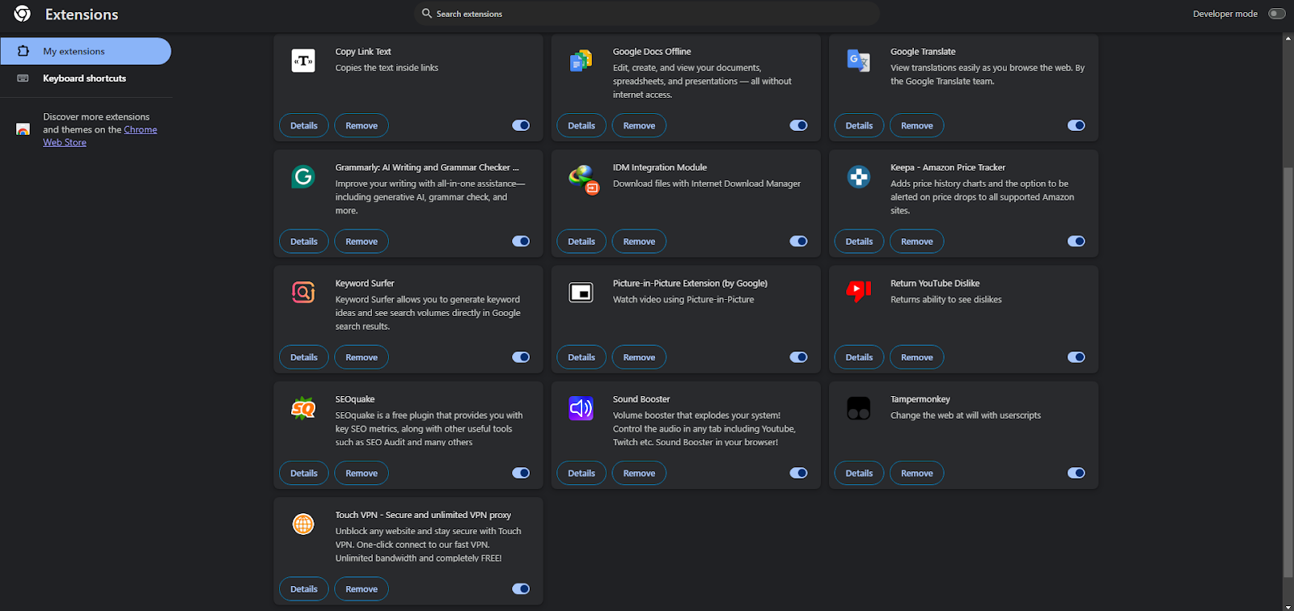1294x611 pixels.
Task: Click the Return YouTube Dislike icon
Action: 858,291
